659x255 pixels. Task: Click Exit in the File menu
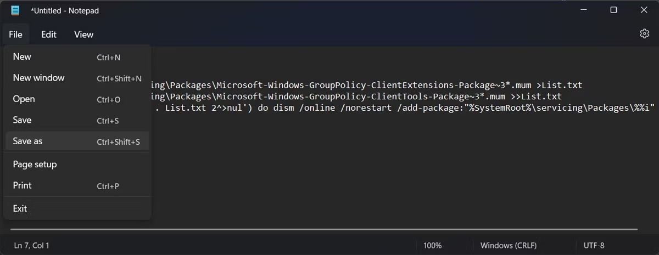(x=77, y=208)
